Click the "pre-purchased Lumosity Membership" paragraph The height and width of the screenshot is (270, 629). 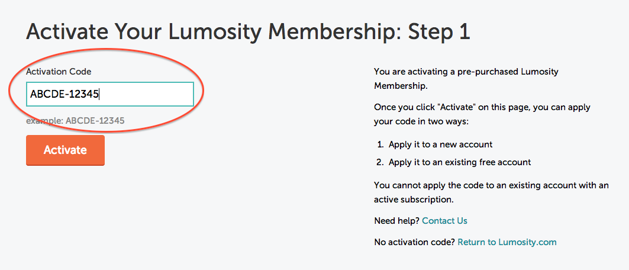coord(466,79)
